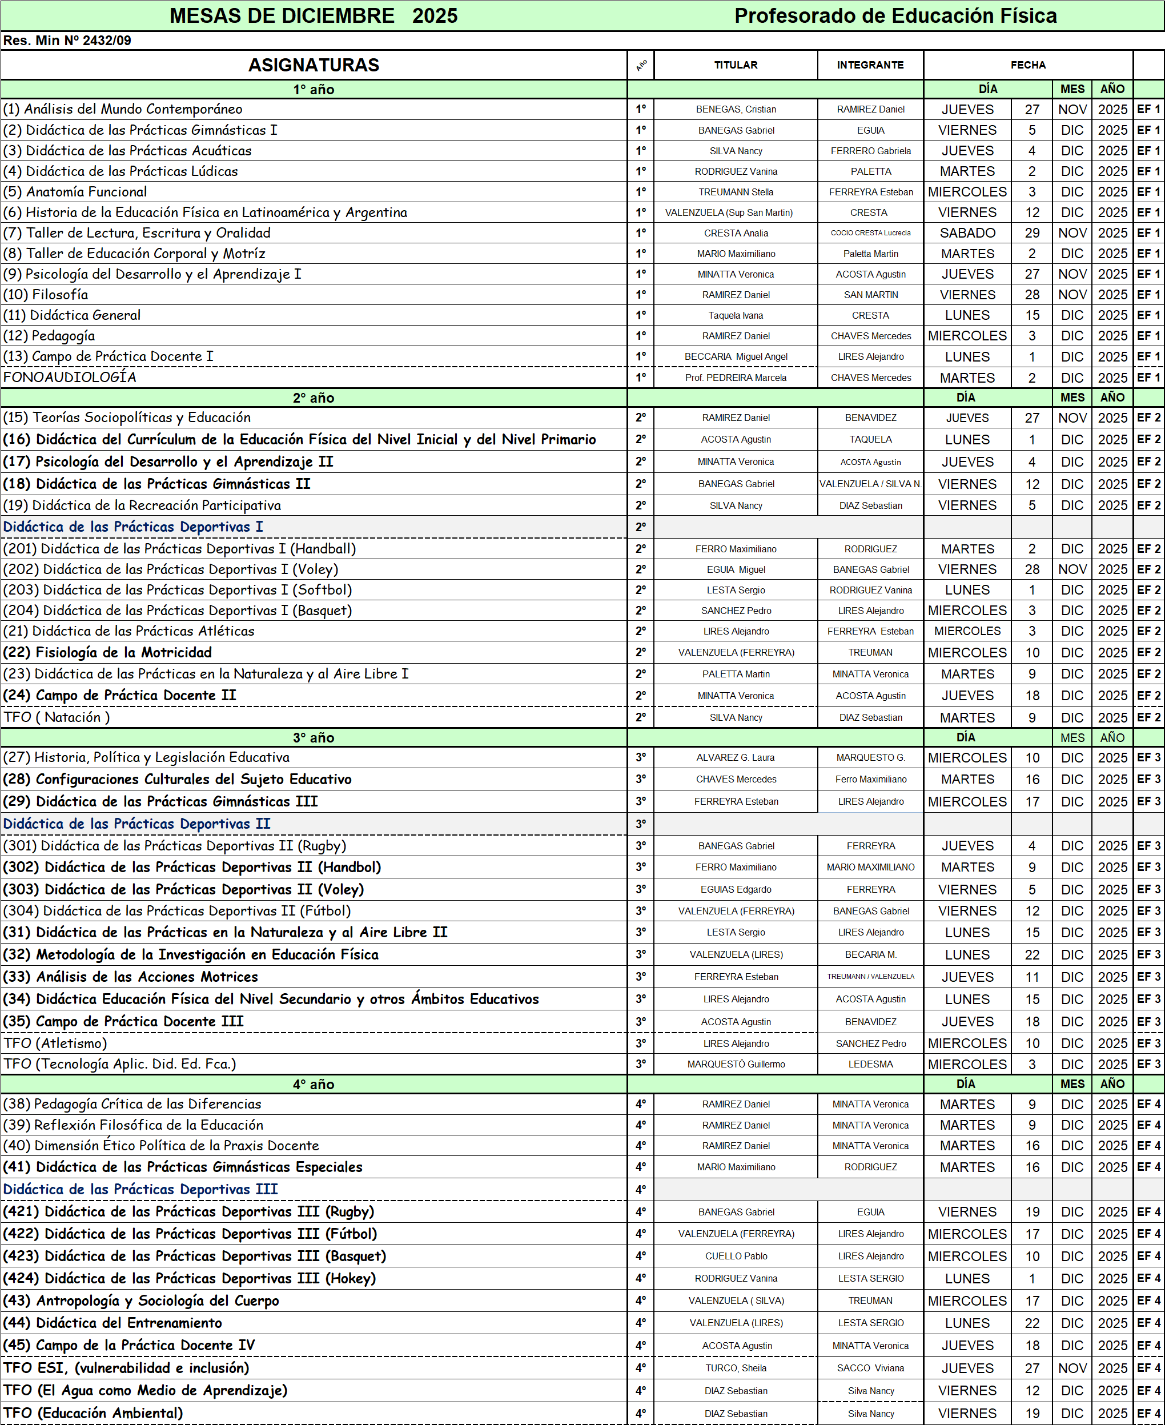The height and width of the screenshot is (1425, 1165).
Task: Click the 2° año section header
Action: [314, 398]
